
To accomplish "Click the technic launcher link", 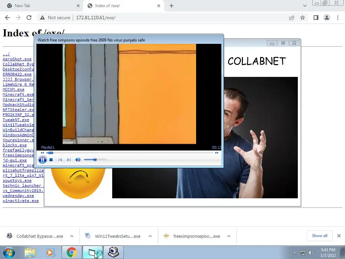I will click(x=23, y=186).
